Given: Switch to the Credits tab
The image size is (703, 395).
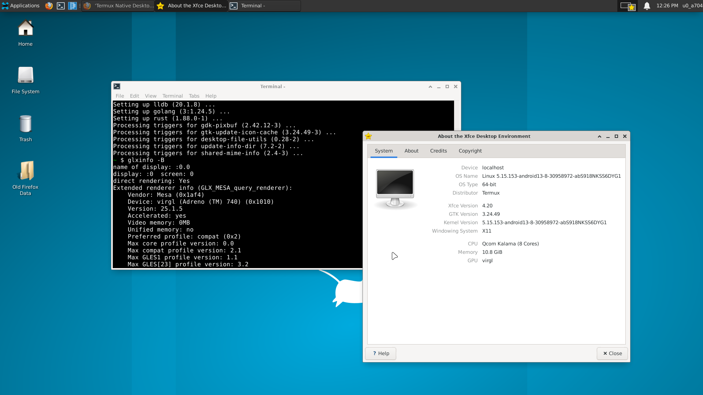Looking at the screenshot, I should (x=438, y=151).
